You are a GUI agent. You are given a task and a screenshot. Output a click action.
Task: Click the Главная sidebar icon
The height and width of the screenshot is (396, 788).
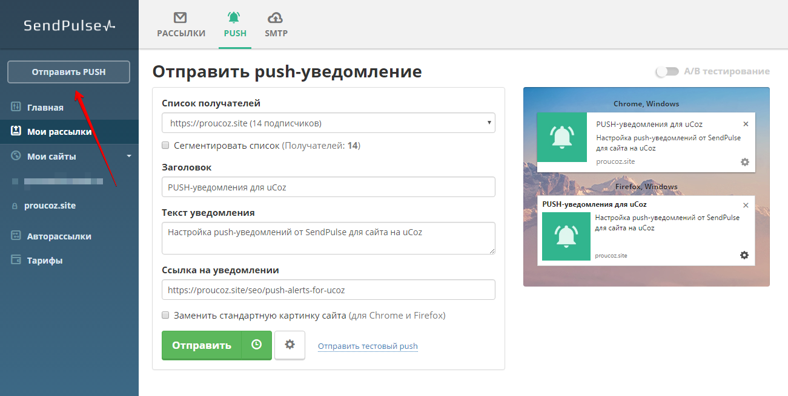(16, 108)
